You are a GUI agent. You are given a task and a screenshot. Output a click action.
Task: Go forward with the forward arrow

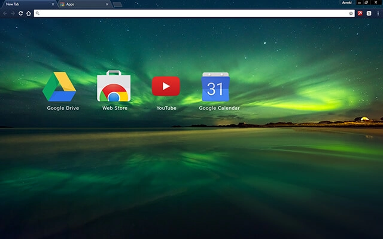(x=13, y=13)
